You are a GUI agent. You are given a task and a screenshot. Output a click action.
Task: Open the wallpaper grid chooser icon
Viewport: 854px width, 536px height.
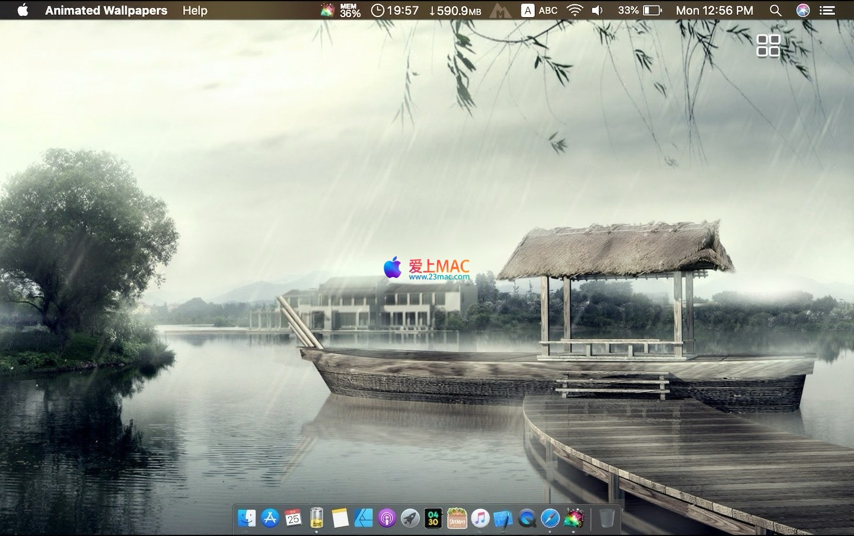pyautogui.click(x=768, y=46)
